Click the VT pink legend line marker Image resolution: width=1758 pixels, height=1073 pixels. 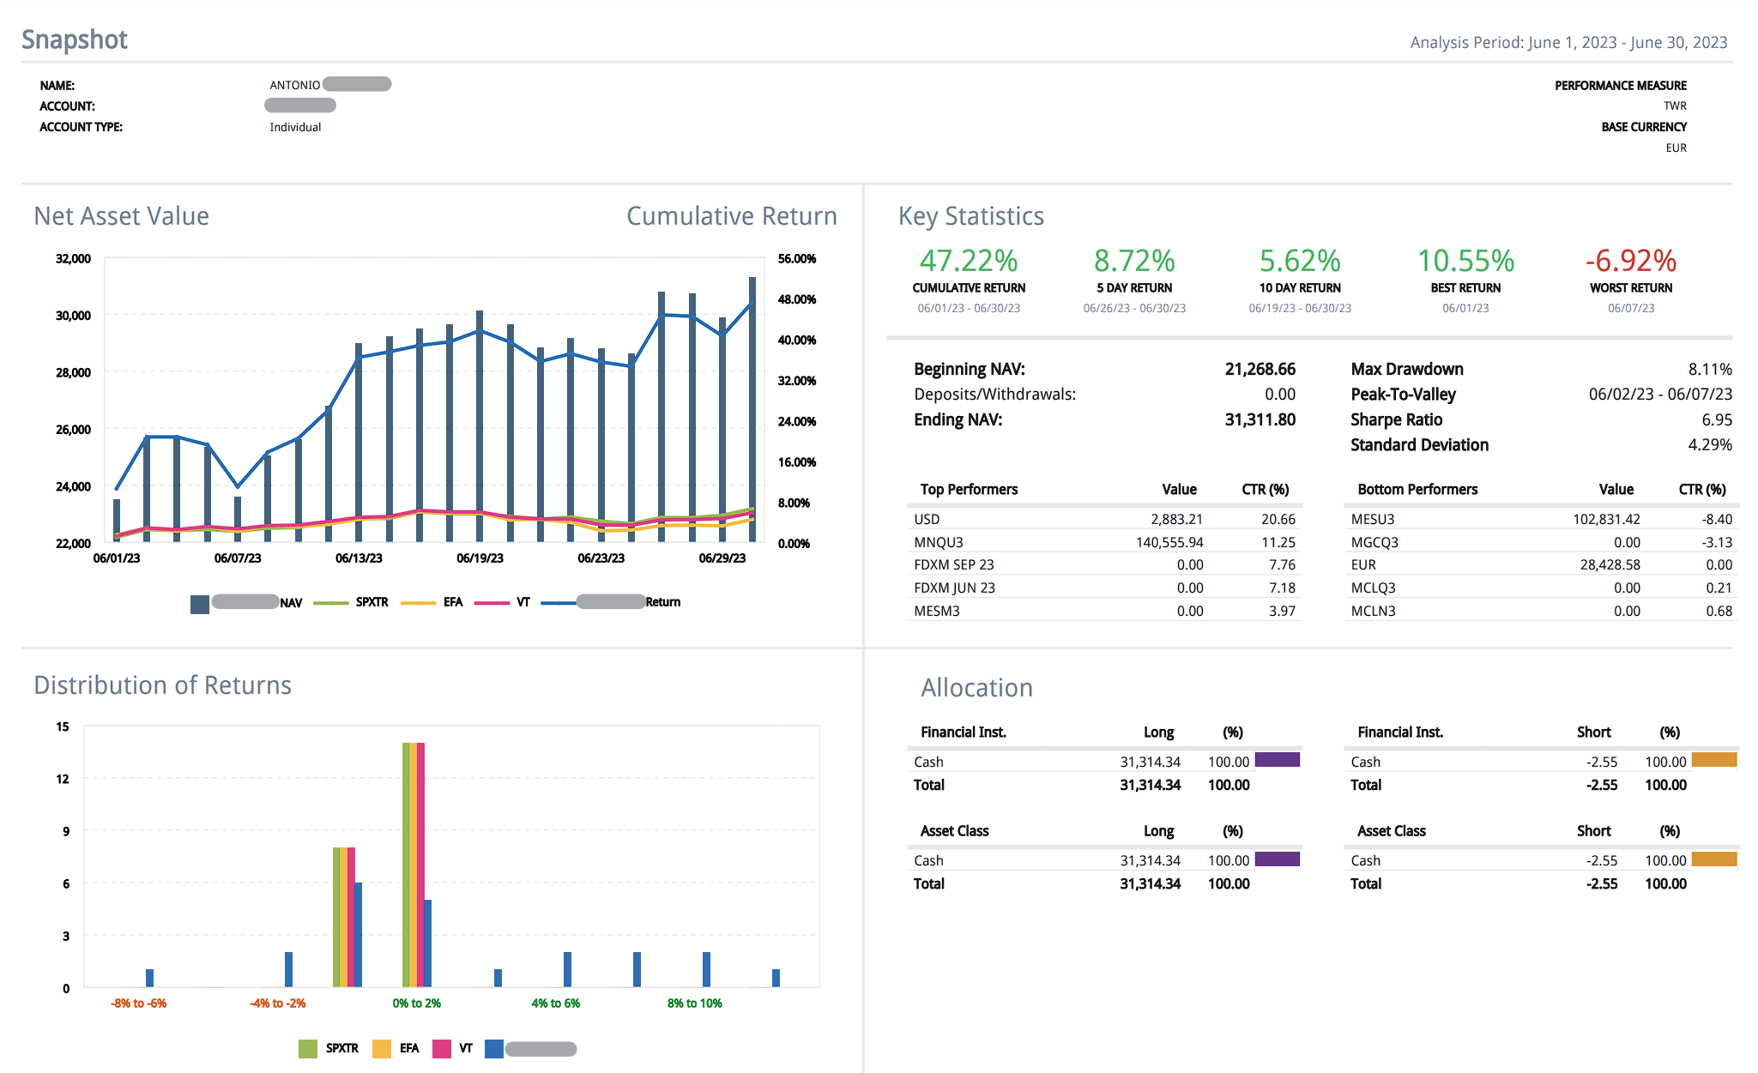(x=492, y=603)
